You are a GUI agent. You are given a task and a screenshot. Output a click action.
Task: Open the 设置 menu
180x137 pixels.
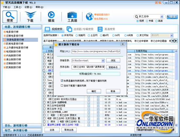pyautogui.click(x=28, y=7)
